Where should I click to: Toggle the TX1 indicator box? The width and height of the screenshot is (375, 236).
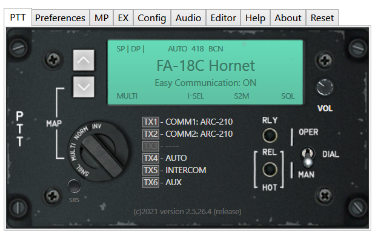coord(151,122)
